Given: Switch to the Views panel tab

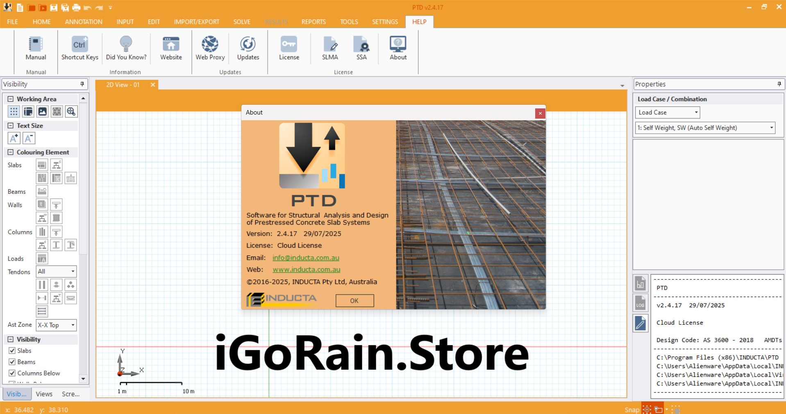Looking at the screenshot, I should tap(44, 394).
